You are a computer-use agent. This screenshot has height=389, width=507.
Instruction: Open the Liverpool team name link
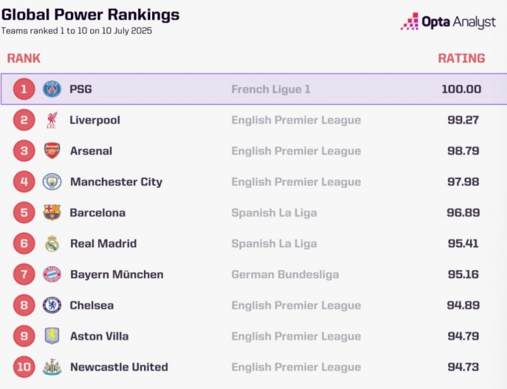[95, 120]
